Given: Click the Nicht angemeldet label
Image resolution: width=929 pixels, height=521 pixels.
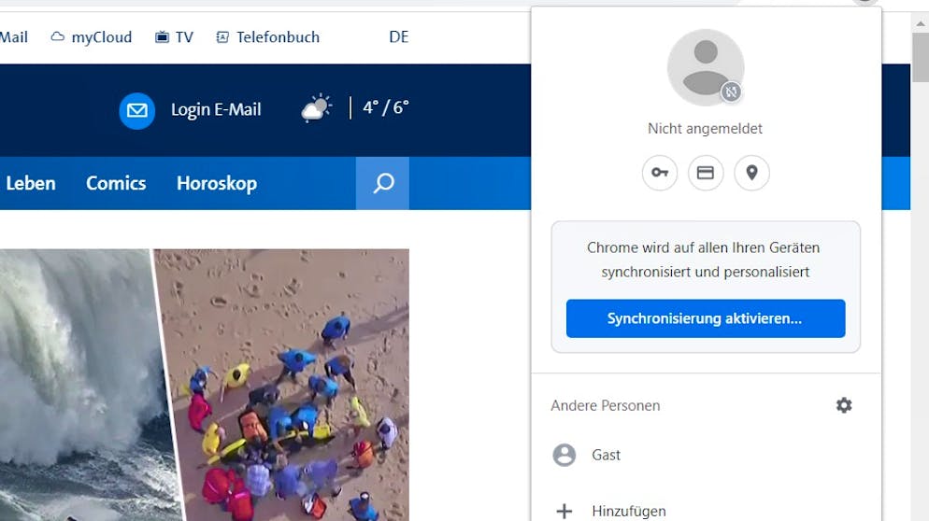Looking at the screenshot, I should 705,129.
